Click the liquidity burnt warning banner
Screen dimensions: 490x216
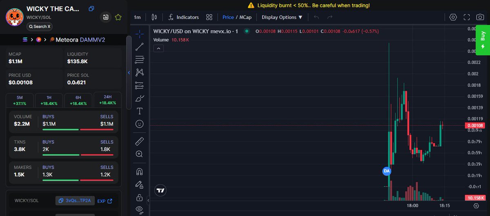tap(309, 5)
